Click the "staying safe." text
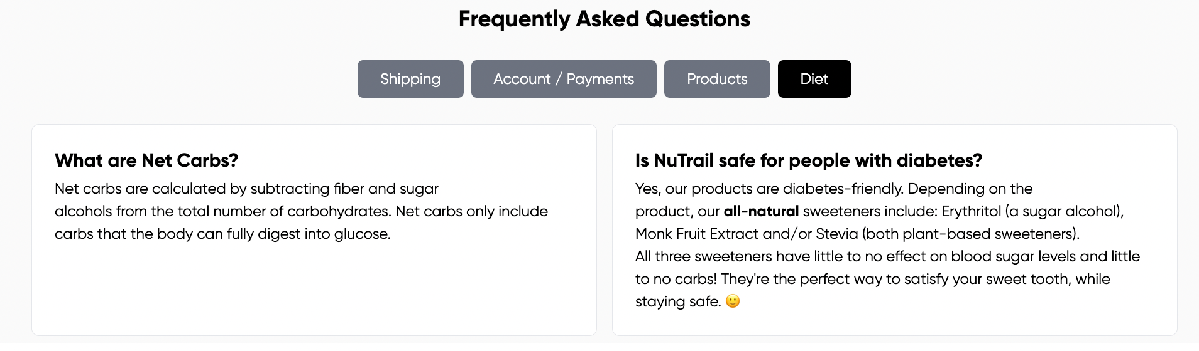 (x=677, y=301)
